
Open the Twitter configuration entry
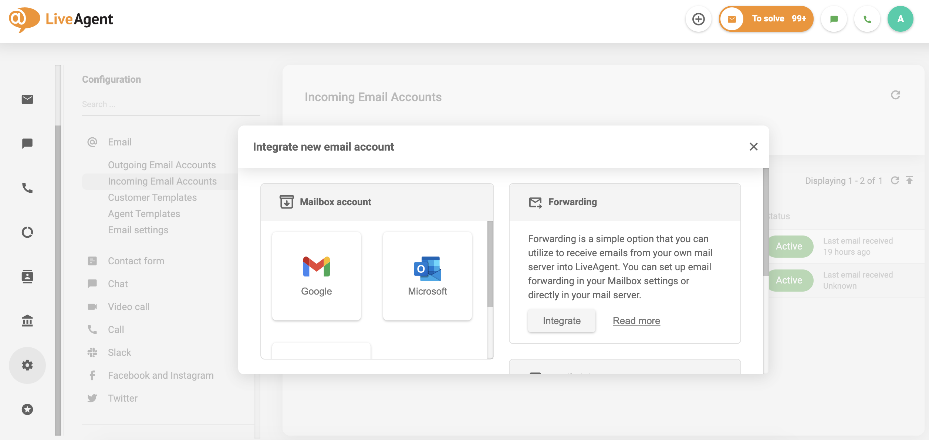pos(122,398)
